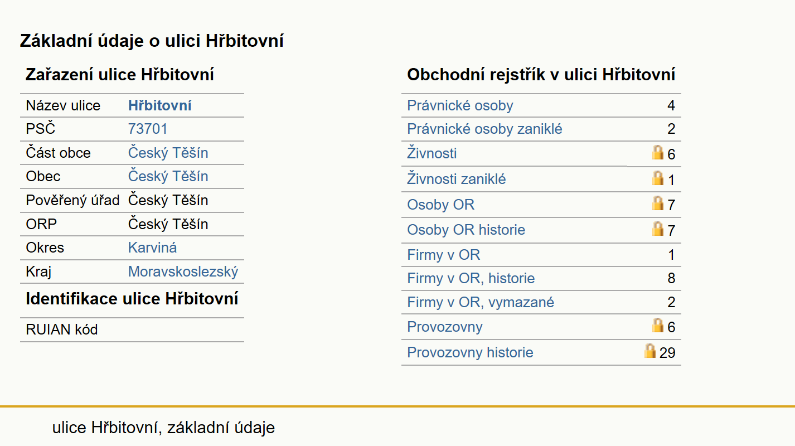The image size is (795, 446).
Task: Click the lock icon next to Živnosti zaniklé
Action: [658, 178]
